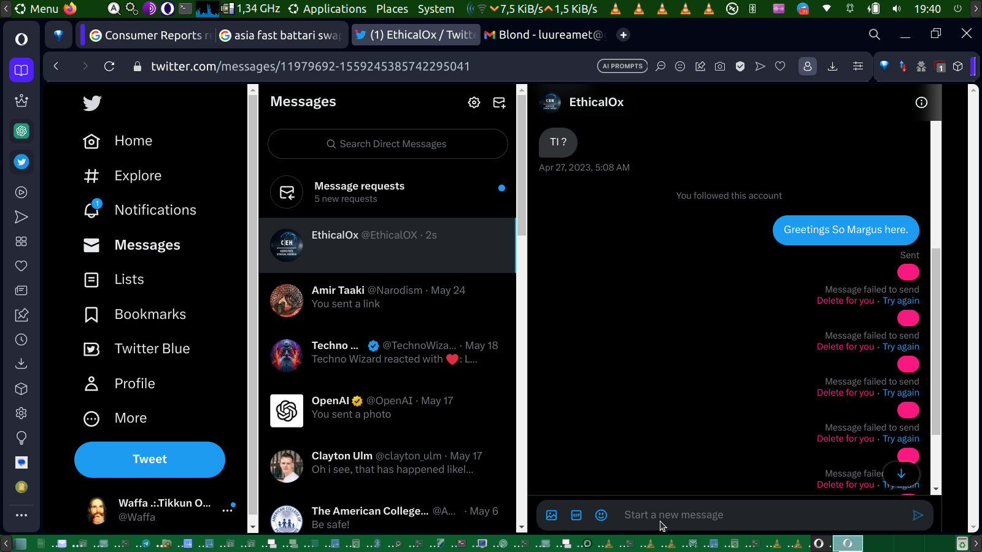This screenshot has width=982, height=552.
Task: Open Profile in Twitter navigation
Action: [119, 384]
